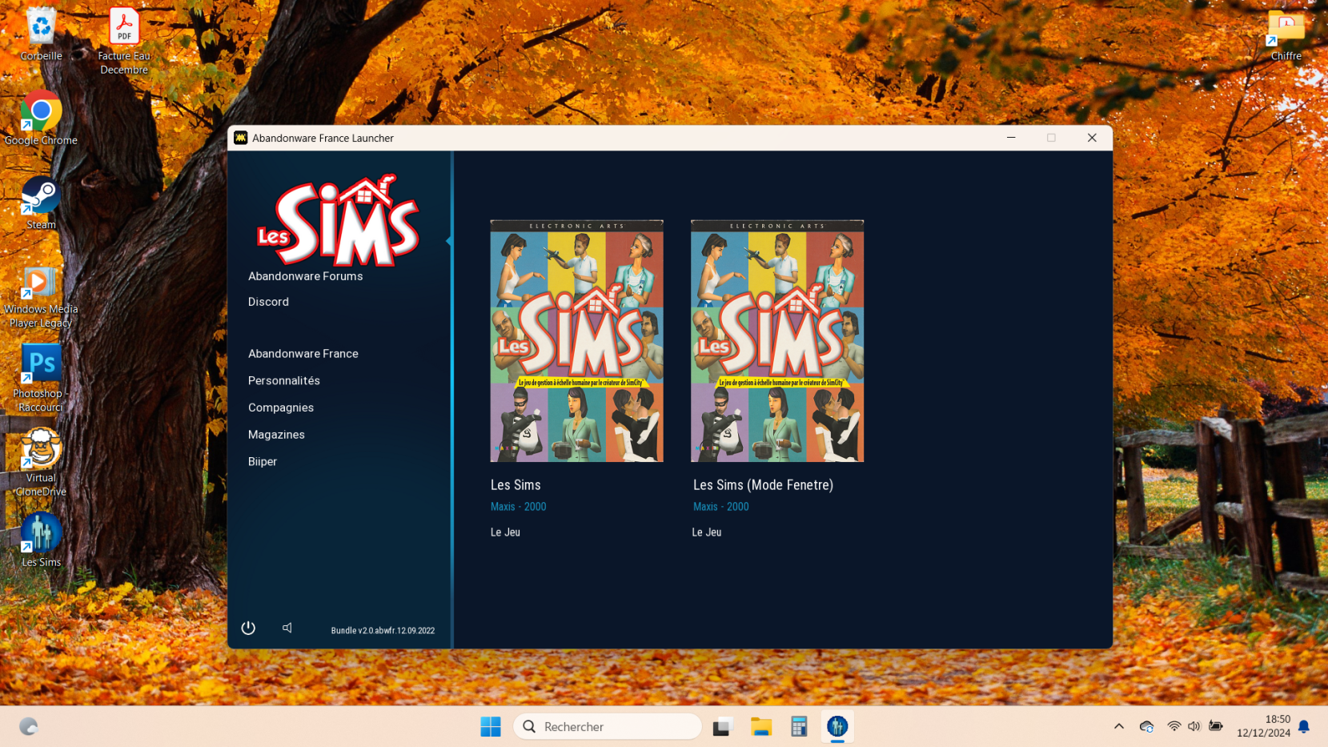Image resolution: width=1328 pixels, height=747 pixels.
Task: Open Les Sims desktop shortcut
Action: tap(41, 540)
